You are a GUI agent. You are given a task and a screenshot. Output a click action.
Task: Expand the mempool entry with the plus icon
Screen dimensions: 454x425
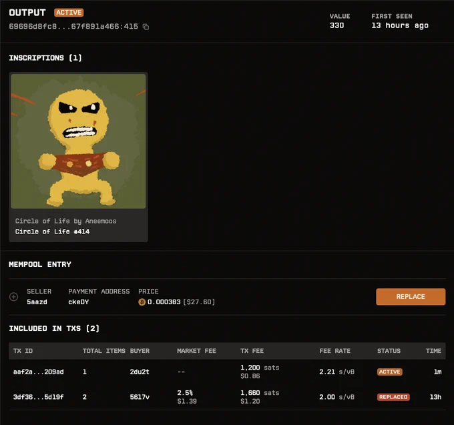click(13, 296)
